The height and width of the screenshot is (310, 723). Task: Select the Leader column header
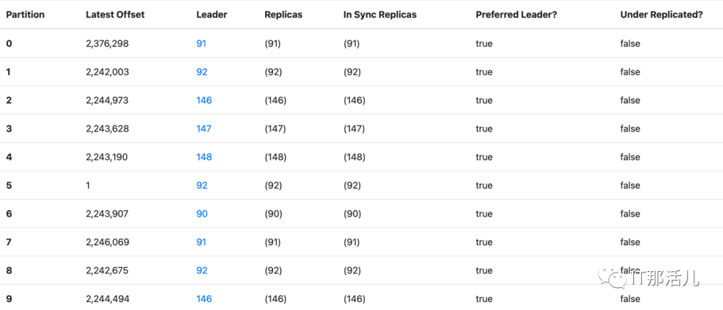[x=212, y=15]
